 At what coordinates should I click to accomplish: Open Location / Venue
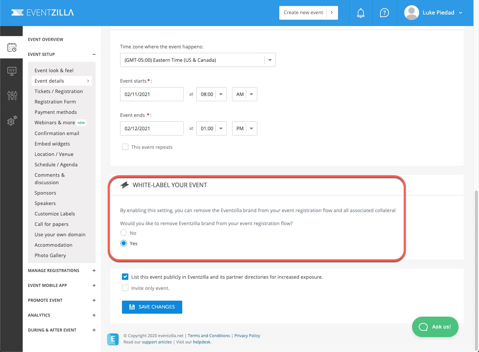coord(54,154)
